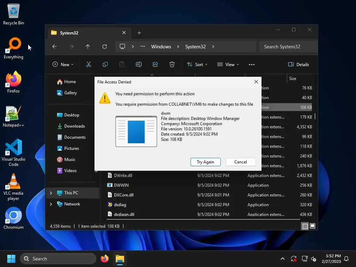Image resolution: width=356 pixels, height=267 pixels.
Task: Open Desktop in navigation pane
Action: [72, 115]
